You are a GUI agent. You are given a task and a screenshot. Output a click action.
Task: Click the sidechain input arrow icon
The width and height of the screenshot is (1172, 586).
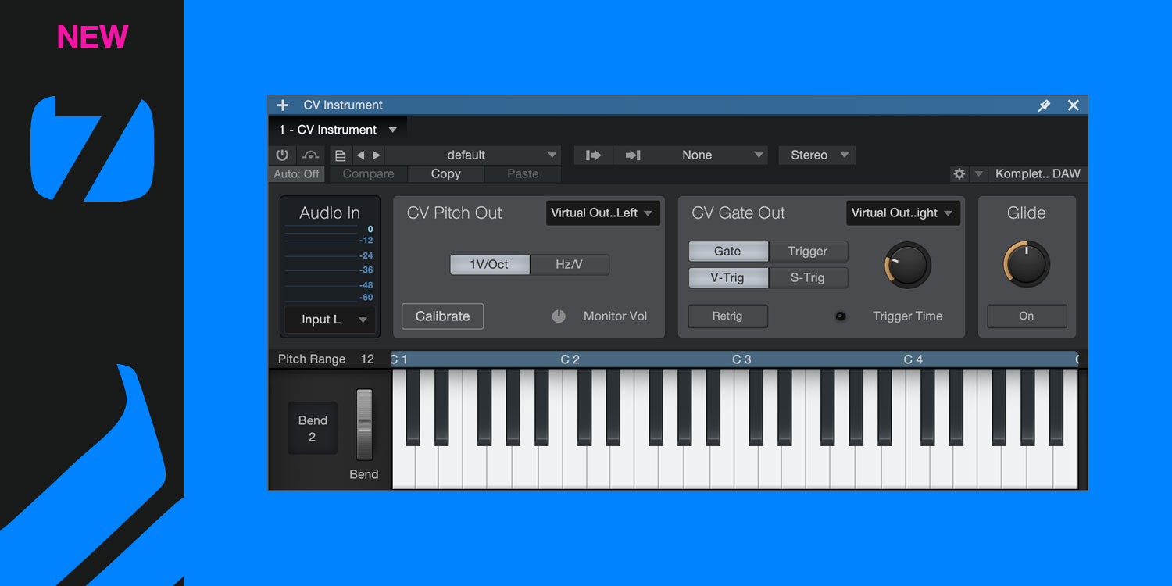coord(633,155)
